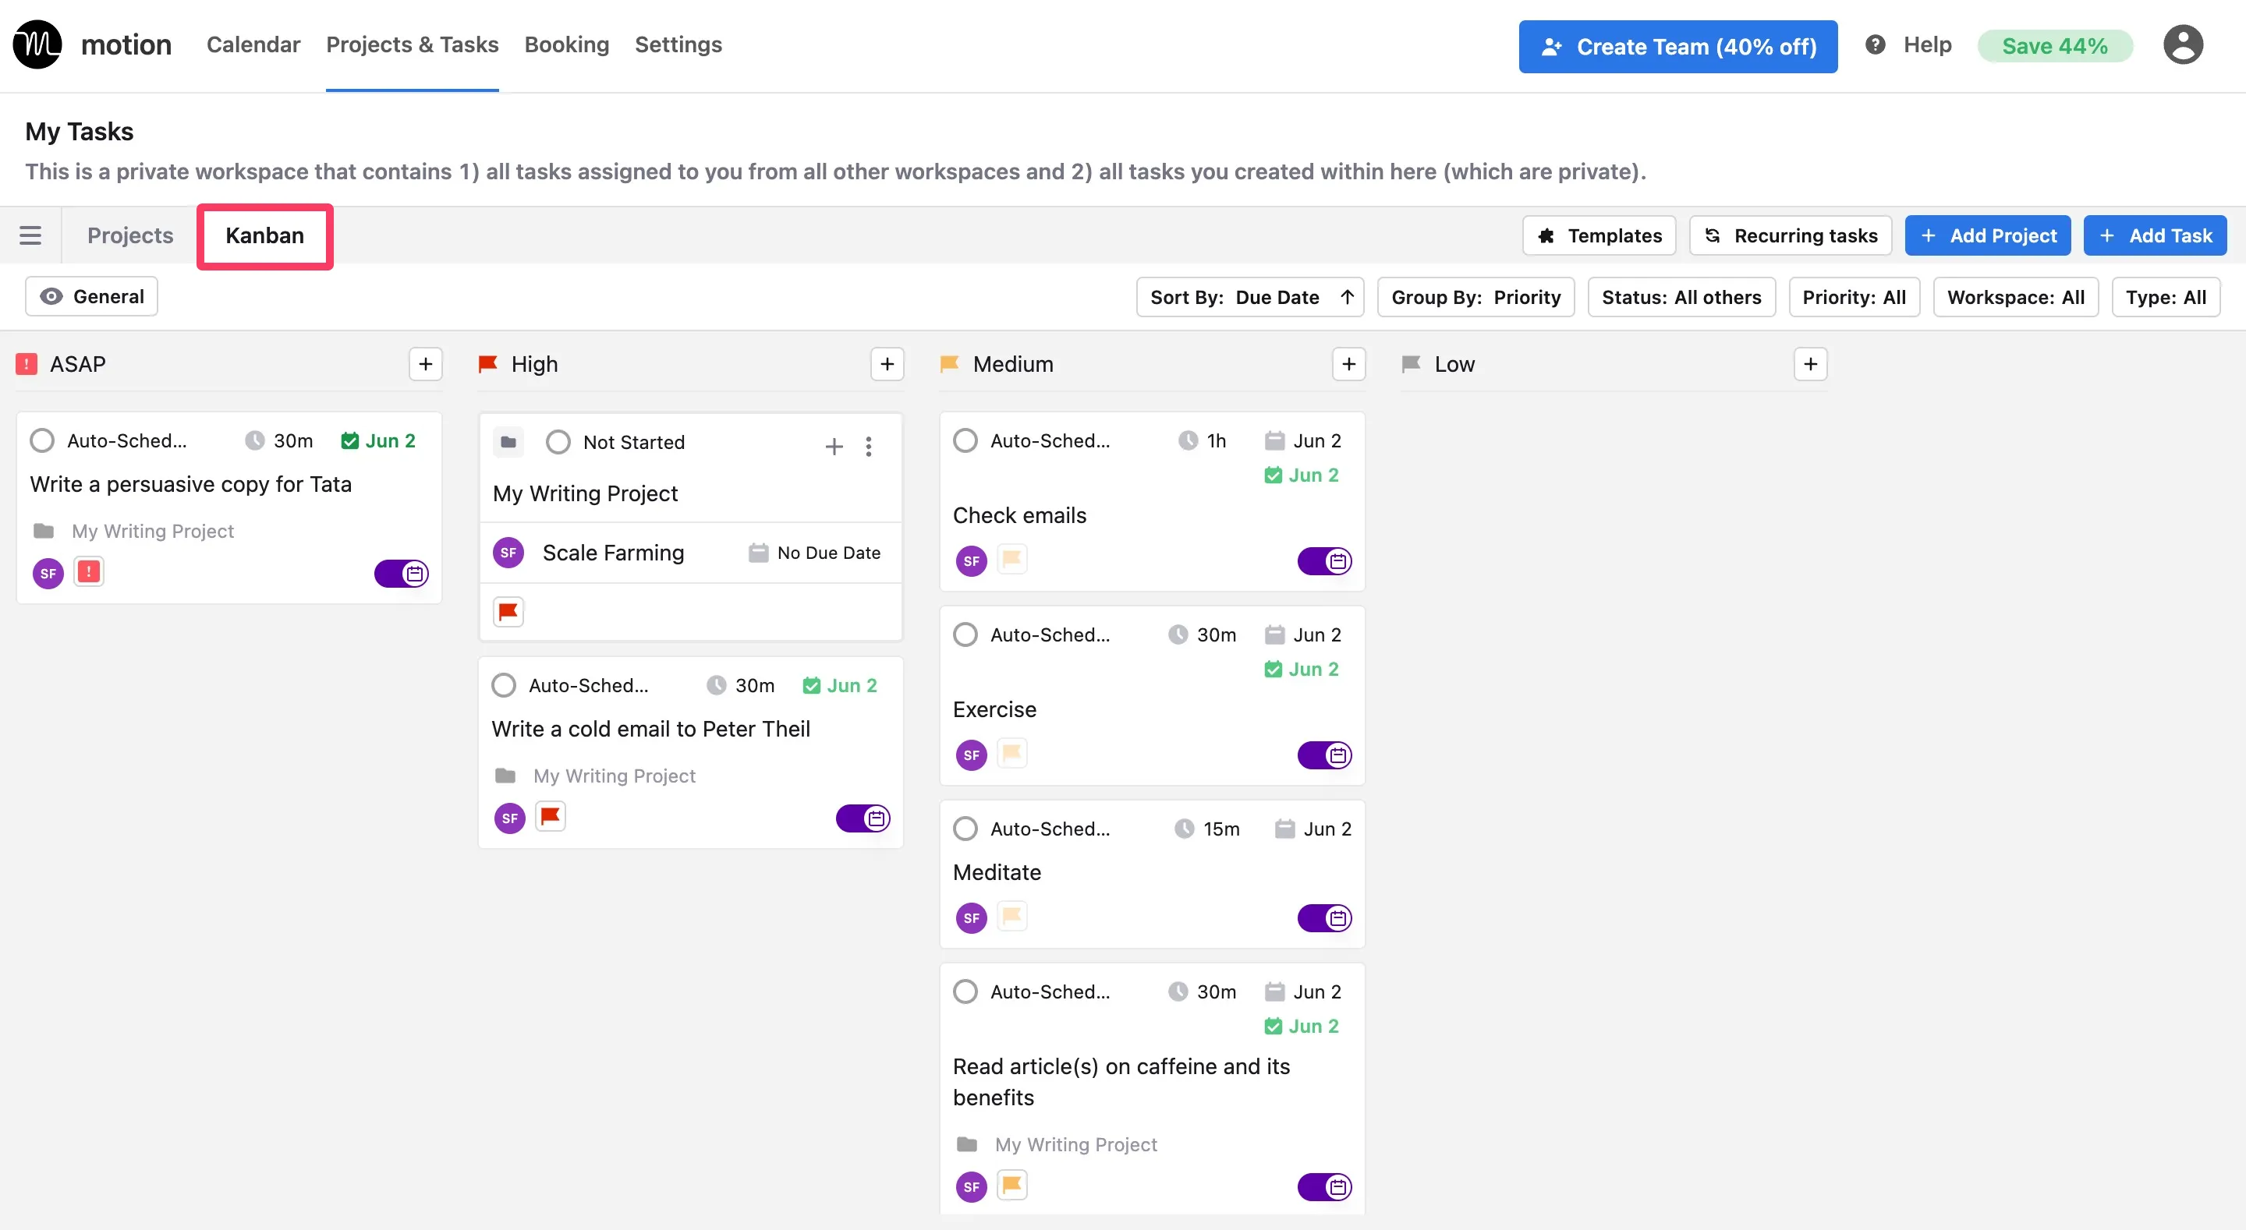Open the Sort By Due Date dropdown
The width and height of the screenshot is (2246, 1230).
pos(1249,297)
